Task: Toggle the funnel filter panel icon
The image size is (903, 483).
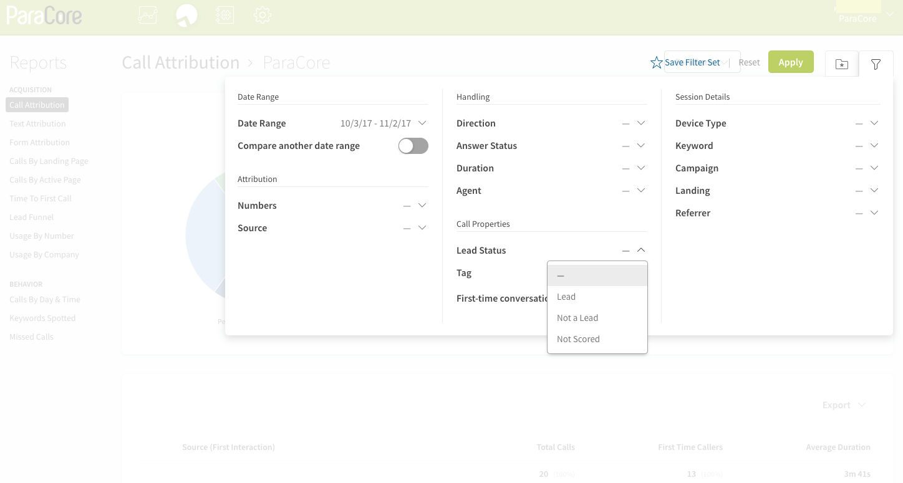Action: [876, 64]
